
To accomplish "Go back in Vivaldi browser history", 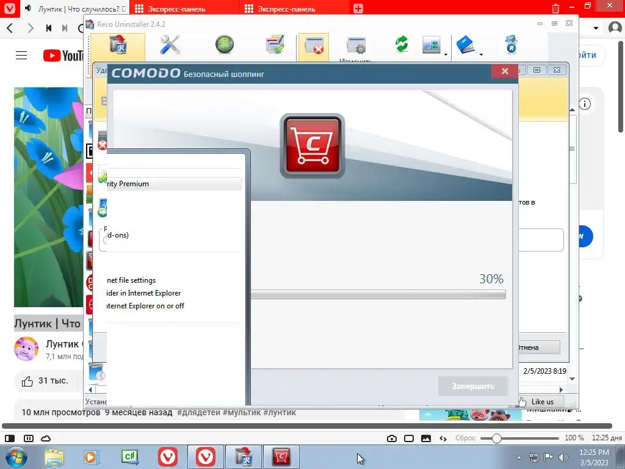I will pos(10,28).
